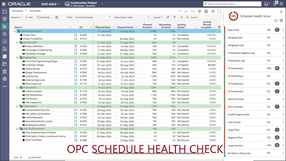Enter full screen using expand icon
The image size is (286, 161).
click(219, 11)
